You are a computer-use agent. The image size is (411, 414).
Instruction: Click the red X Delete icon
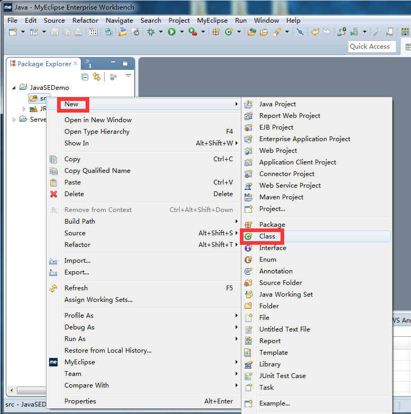53,194
